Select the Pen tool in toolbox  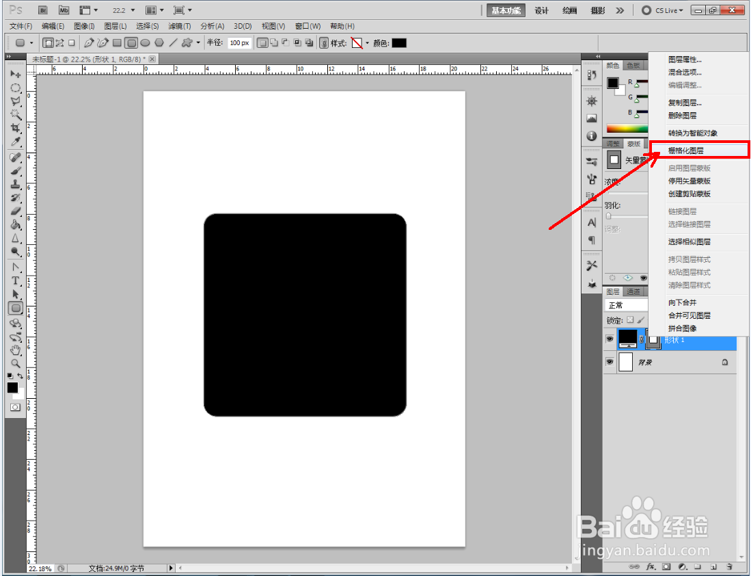click(x=15, y=267)
